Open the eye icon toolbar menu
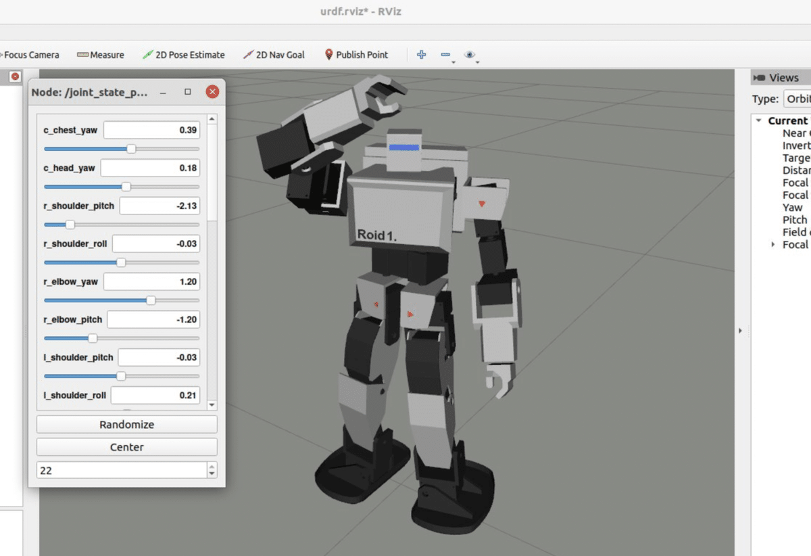Image resolution: width=811 pixels, height=556 pixels. pos(471,55)
